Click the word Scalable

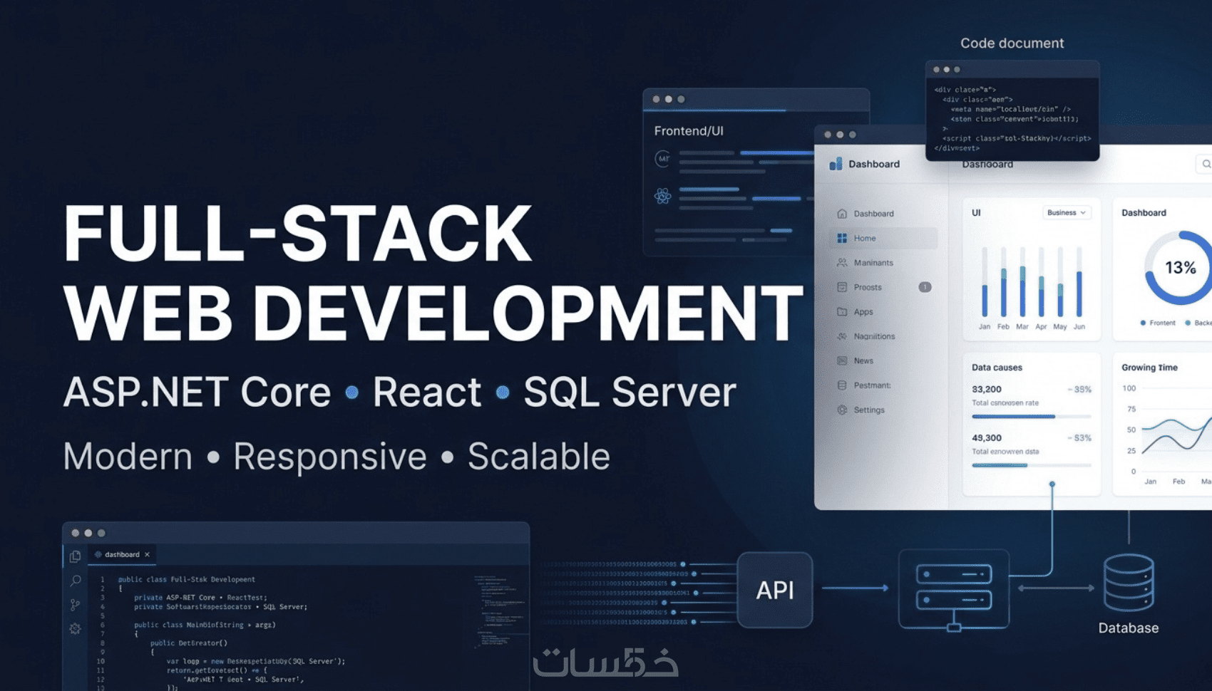[x=539, y=457]
